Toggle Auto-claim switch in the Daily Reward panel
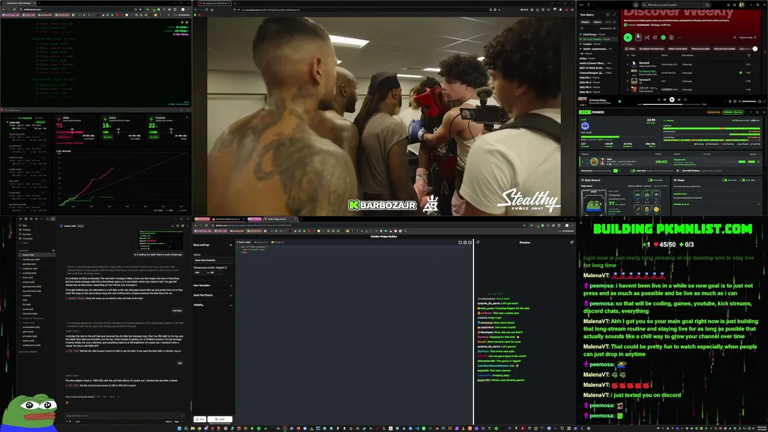The height and width of the screenshot is (432, 768). click(x=650, y=180)
